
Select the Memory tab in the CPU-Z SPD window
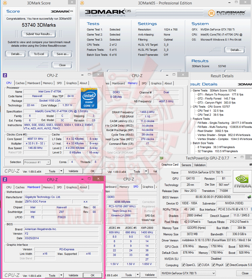pos(124,187)
